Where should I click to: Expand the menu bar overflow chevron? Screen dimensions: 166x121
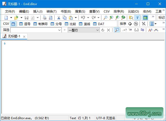click(x=164, y=10)
